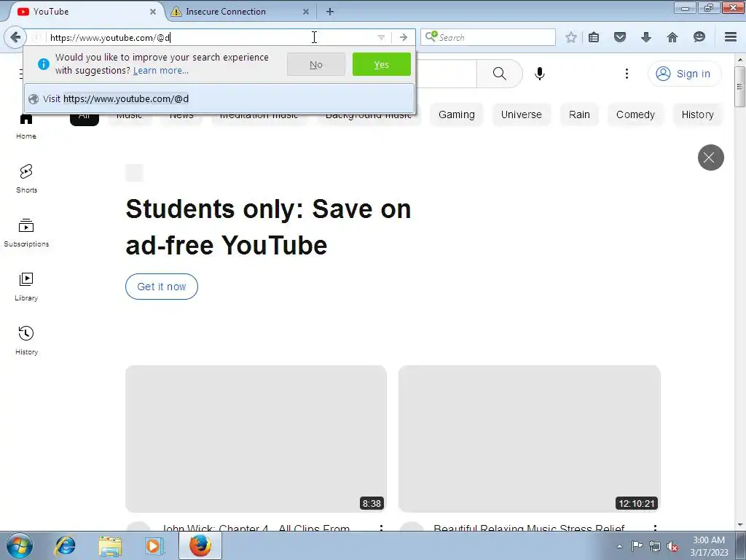Go back with the Firefox back arrow
The width and height of the screenshot is (746, 560).
[x=15, y=37]
